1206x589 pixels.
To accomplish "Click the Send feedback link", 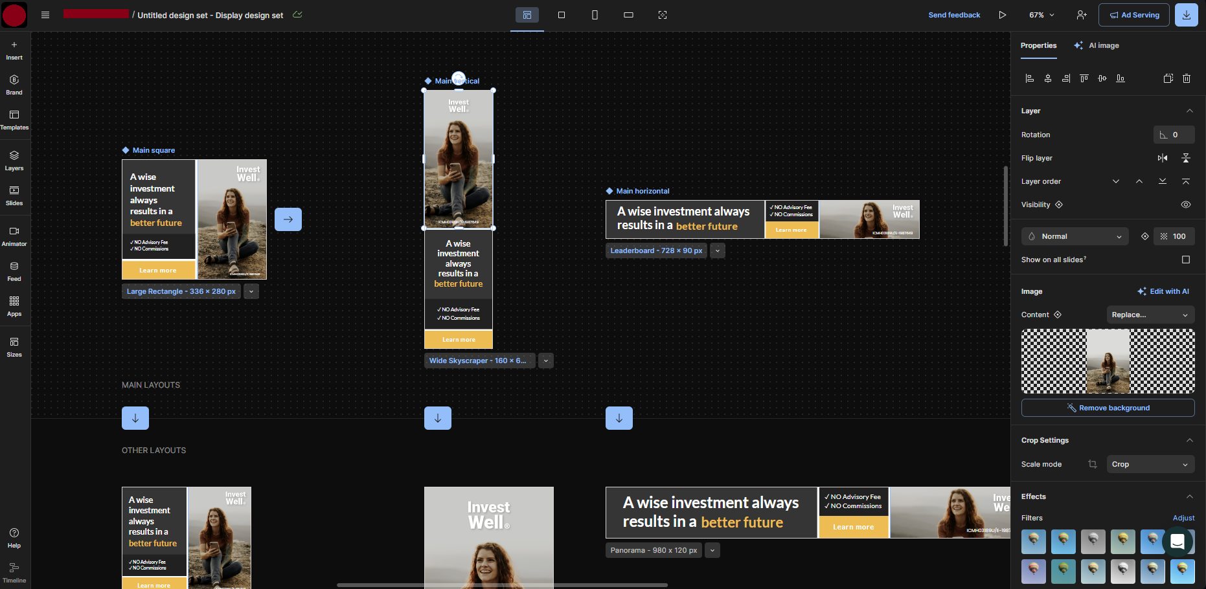I will [x=954, y=14].
